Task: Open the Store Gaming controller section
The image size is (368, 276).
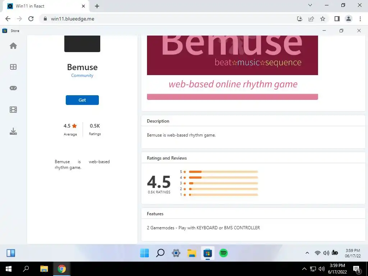Action: click(13, 88)
